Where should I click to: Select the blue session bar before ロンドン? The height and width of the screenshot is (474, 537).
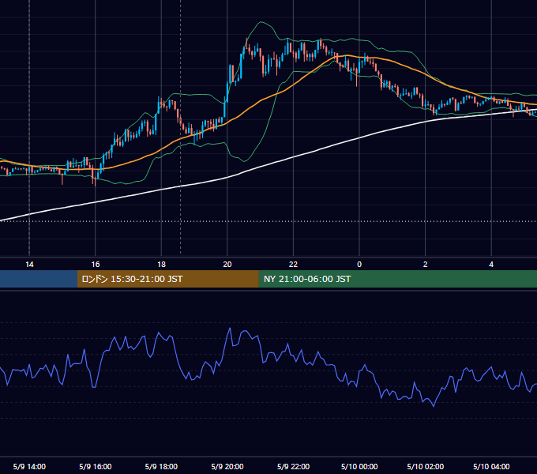39,279
